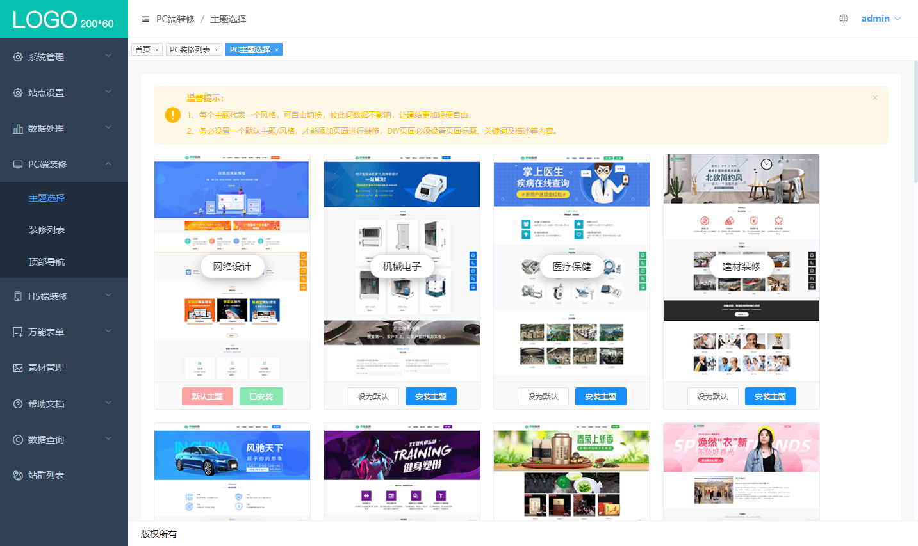This screenshot has height=546, width=918.
Task: Click the 帮助文档 question mark icon
Action: tap(18, 404)
